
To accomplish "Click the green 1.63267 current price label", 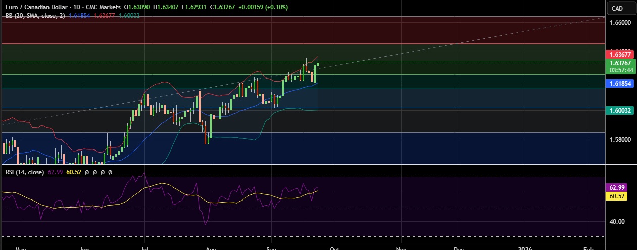I will point(619,63).
